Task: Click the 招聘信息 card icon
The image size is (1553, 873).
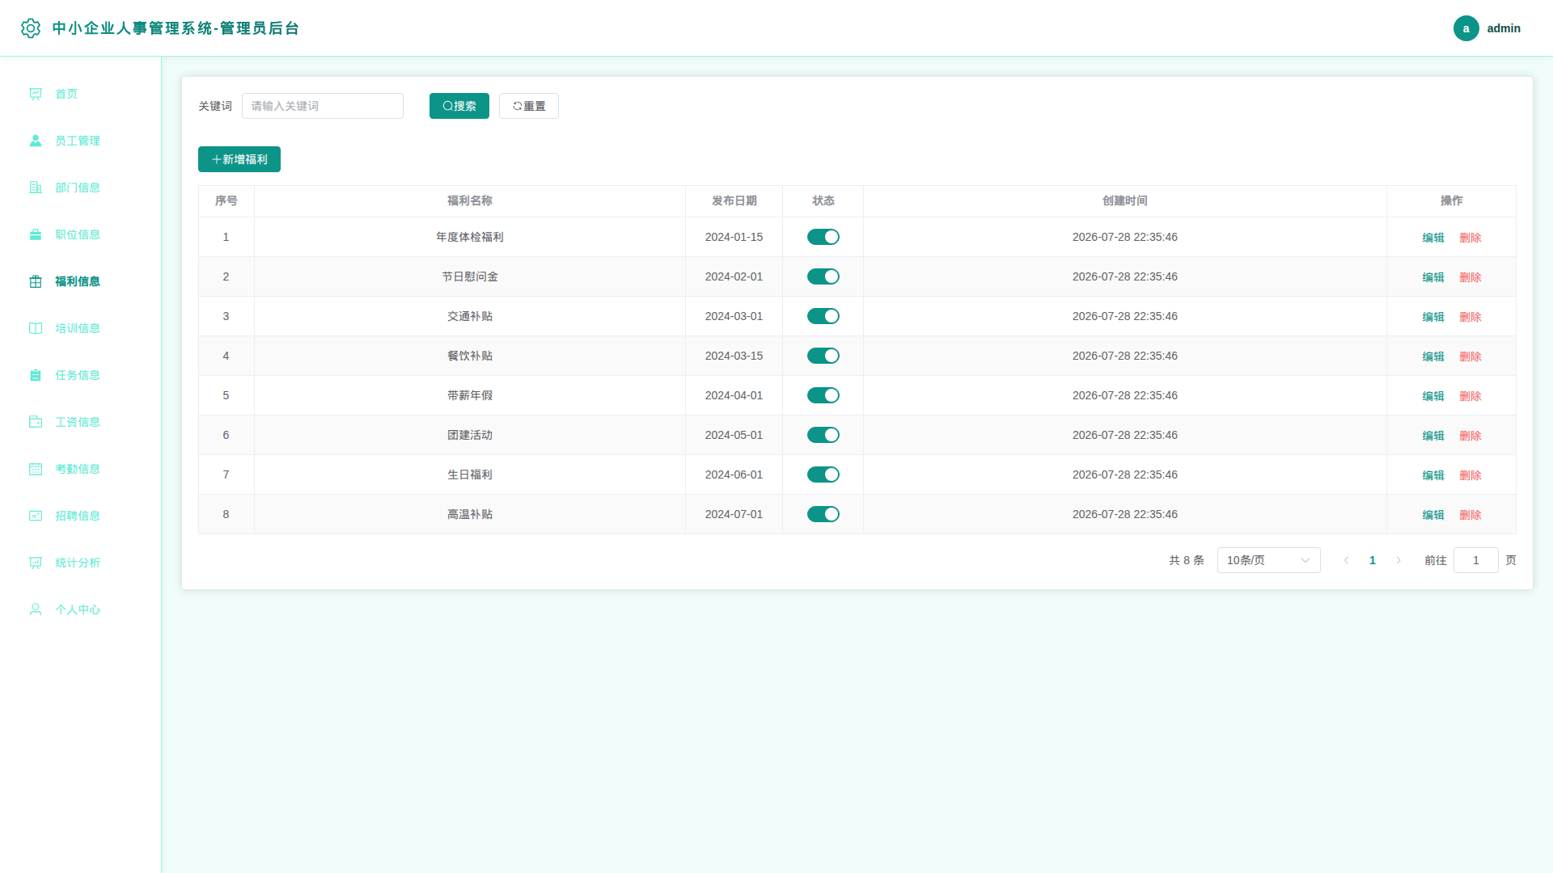Action: 36,516
